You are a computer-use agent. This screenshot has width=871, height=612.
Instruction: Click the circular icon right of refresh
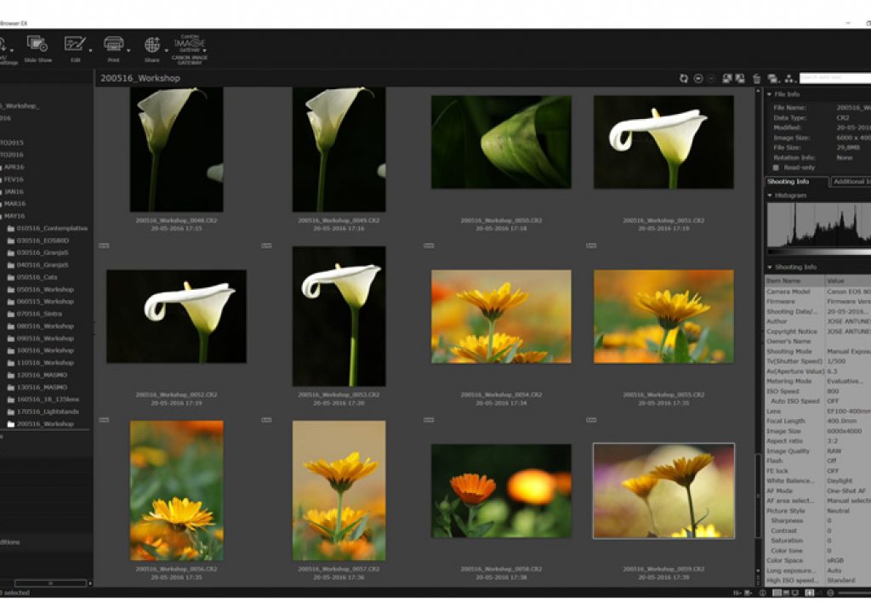(x=698, y=79)
